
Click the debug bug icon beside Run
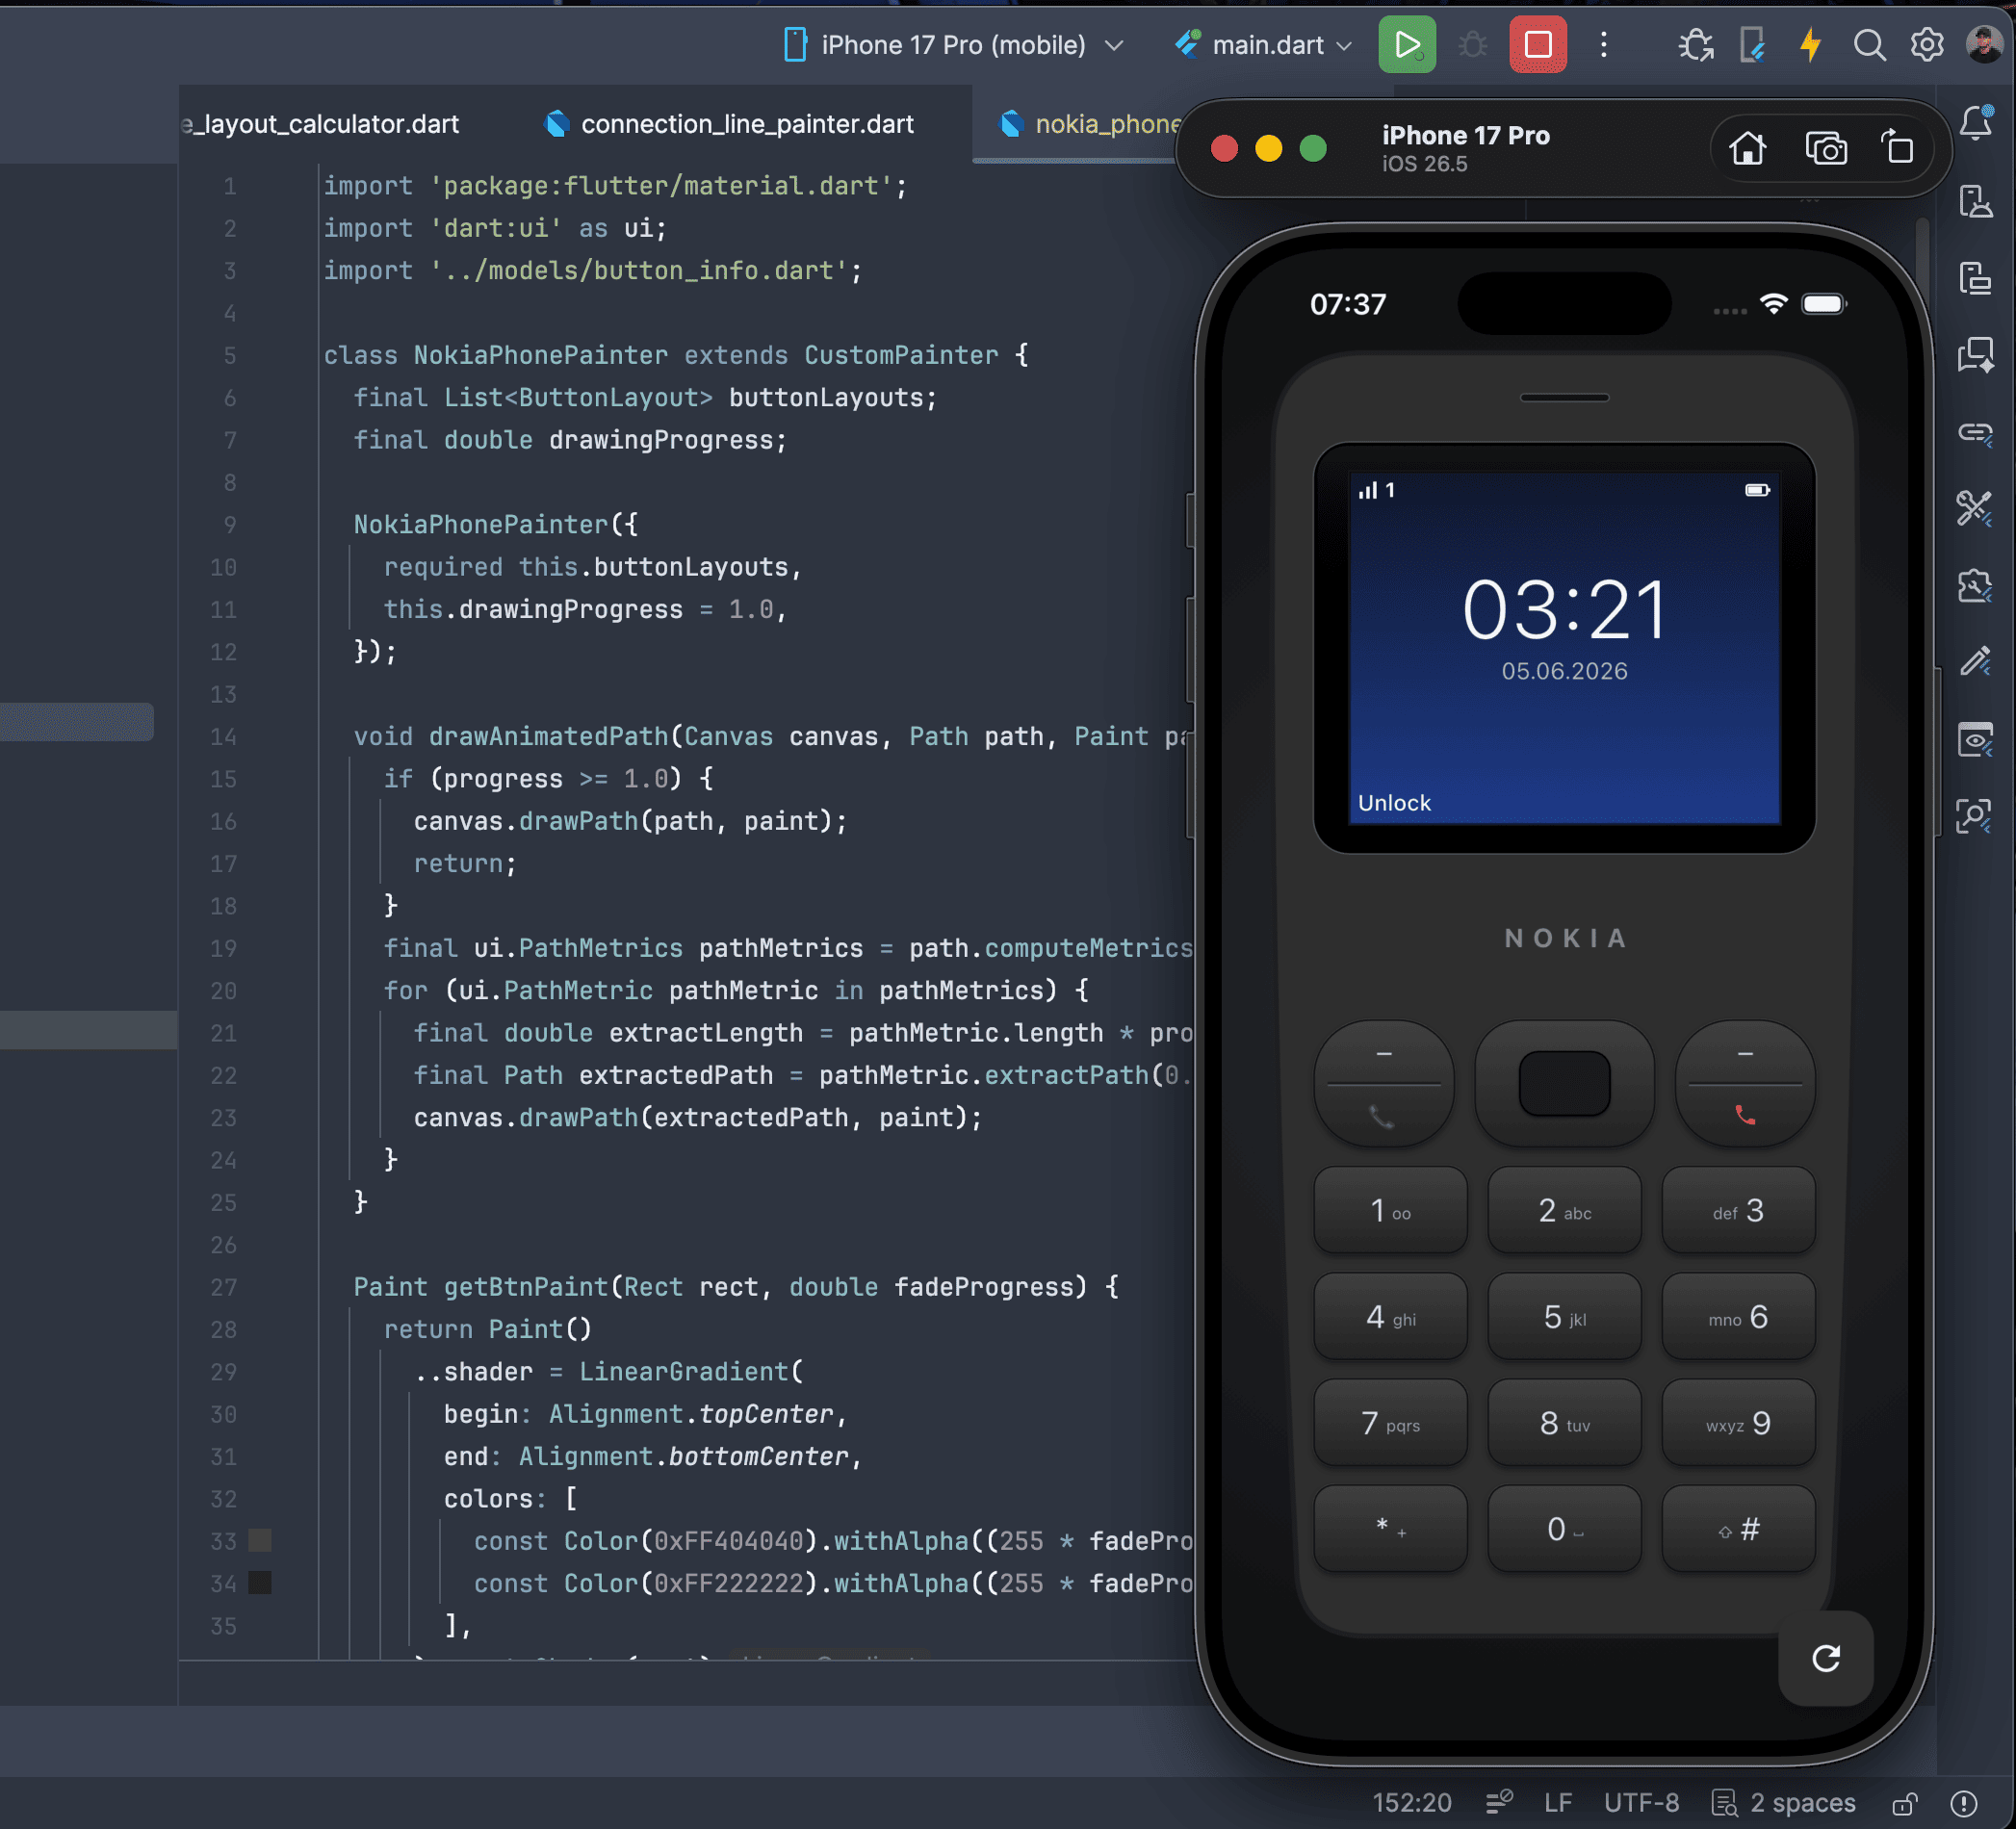(1472, 45)
